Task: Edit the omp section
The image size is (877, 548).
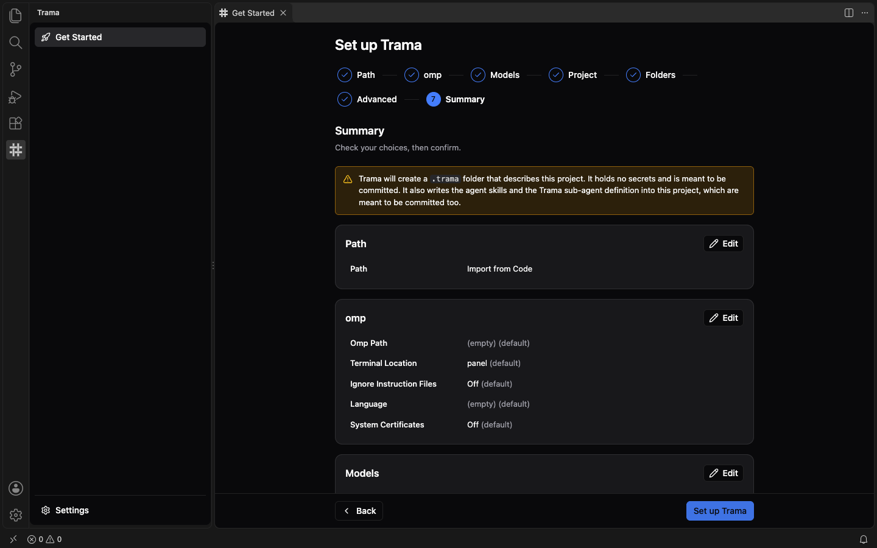Action: 724,318
